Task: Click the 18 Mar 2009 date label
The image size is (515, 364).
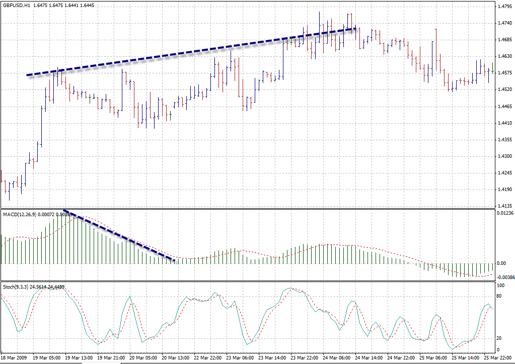Action: tap(13, 357)
